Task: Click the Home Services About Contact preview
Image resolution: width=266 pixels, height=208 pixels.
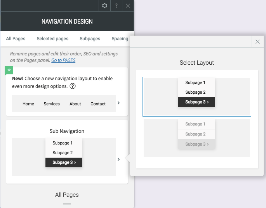Action: tap(64, 103)
